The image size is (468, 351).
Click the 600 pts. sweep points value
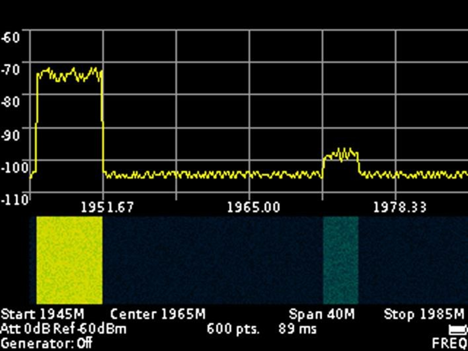[x=233, y=329]
